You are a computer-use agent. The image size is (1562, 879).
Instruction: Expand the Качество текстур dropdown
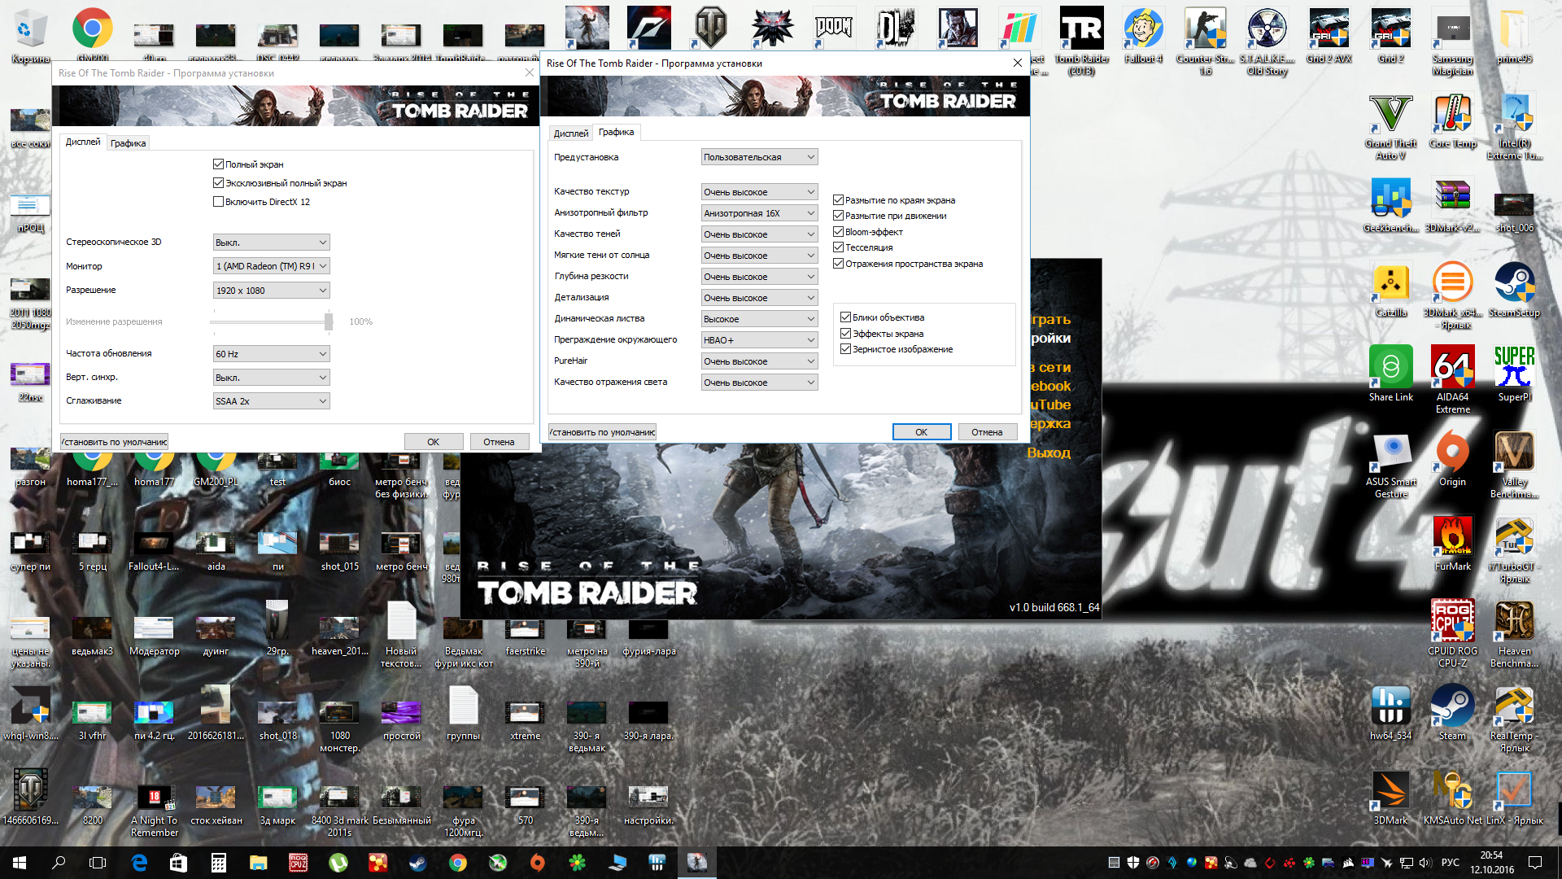pyautogui.click(x=759, y=192)
